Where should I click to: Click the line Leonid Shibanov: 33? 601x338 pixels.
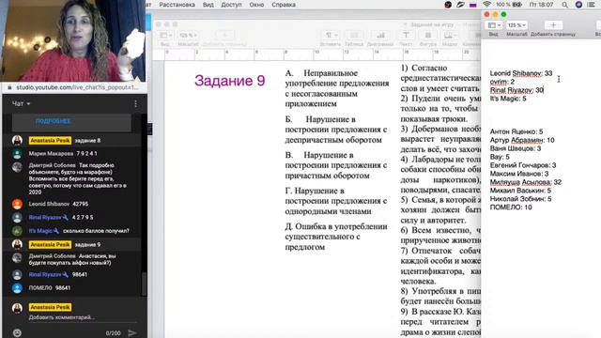point(521,73)
